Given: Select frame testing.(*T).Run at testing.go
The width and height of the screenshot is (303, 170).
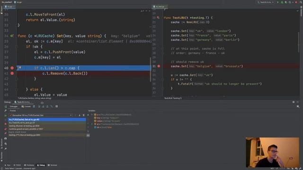Looking at the screenshot, I should pyautogui.click(x=47, y=135).
